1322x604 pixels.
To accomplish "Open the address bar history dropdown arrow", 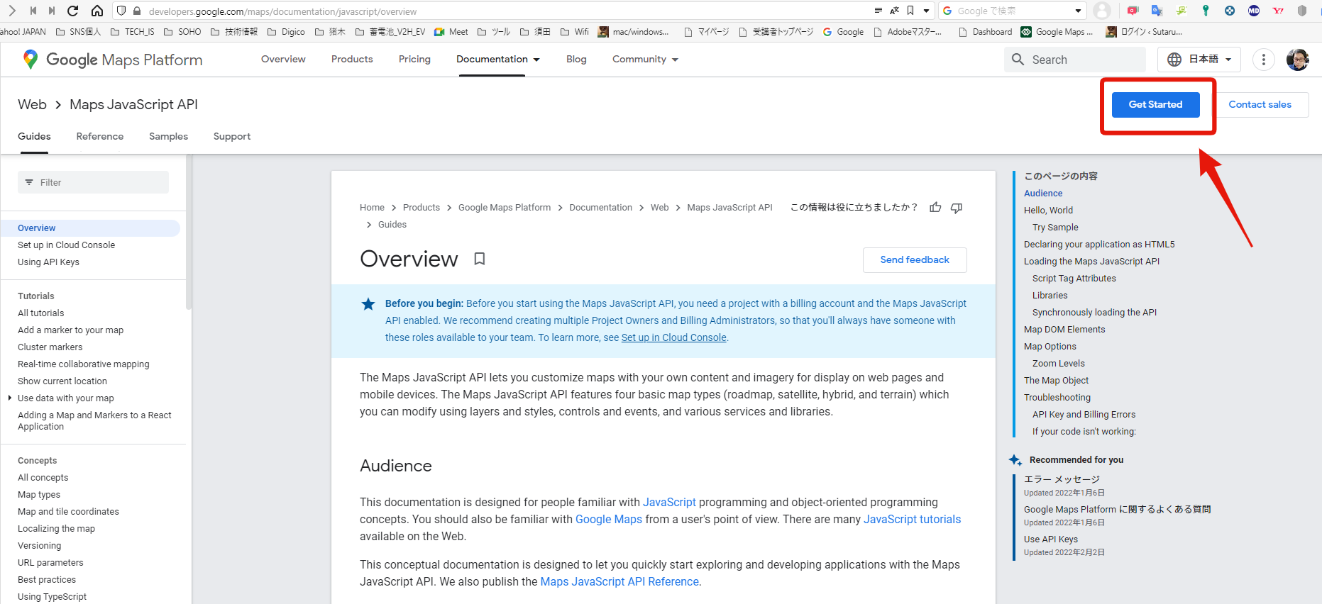I will (926, 11).
